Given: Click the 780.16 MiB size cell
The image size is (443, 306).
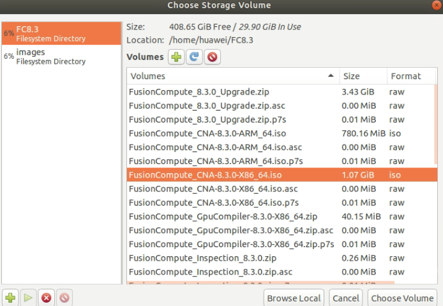Looking at the screenshot, I should click(363, 134).
